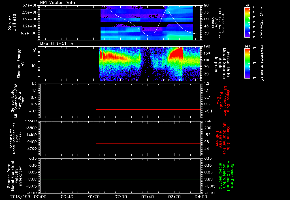Click the '2013/153' date label
Viewport: 290px width, 200px height.
(x=20, y=197)
